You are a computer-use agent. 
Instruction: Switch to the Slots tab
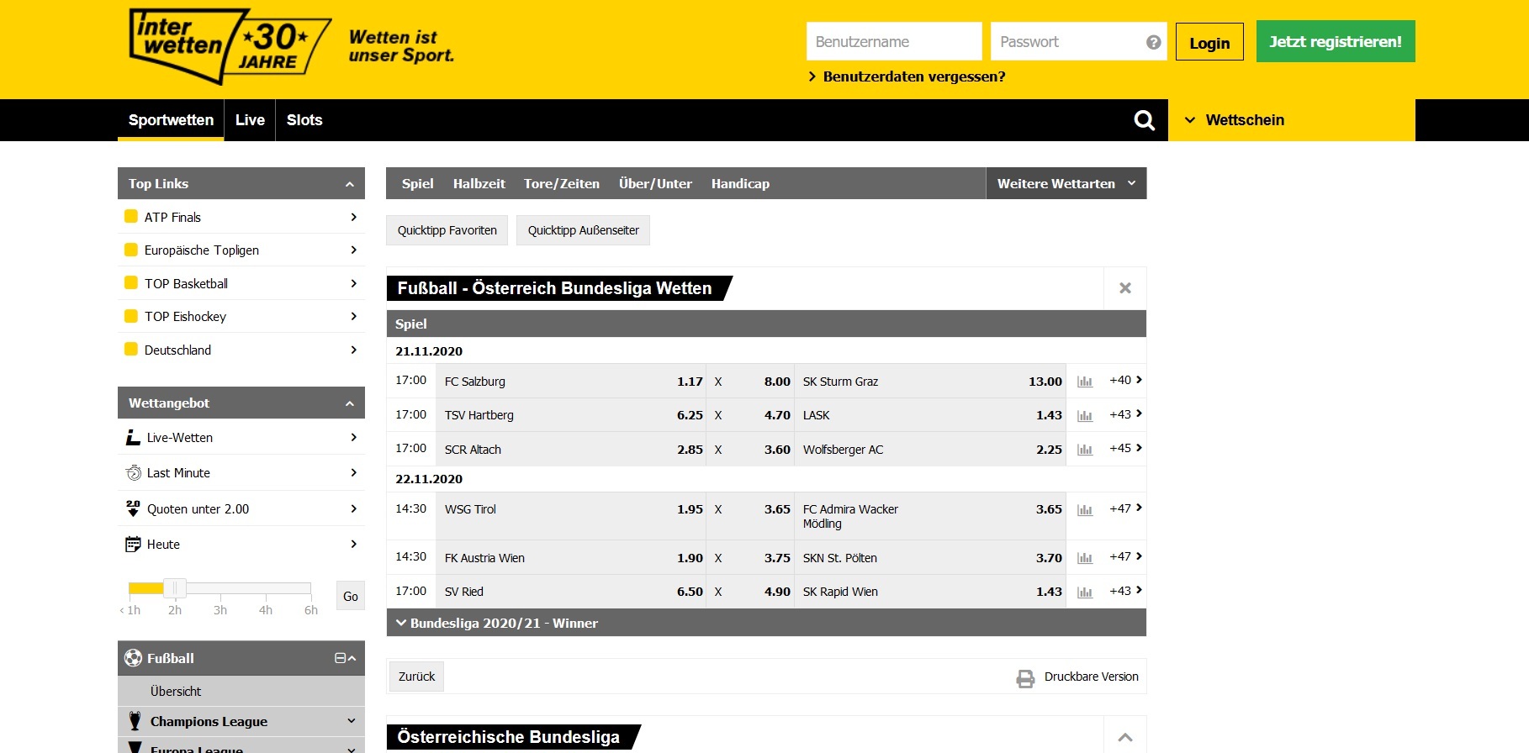(x=304, y=120)
